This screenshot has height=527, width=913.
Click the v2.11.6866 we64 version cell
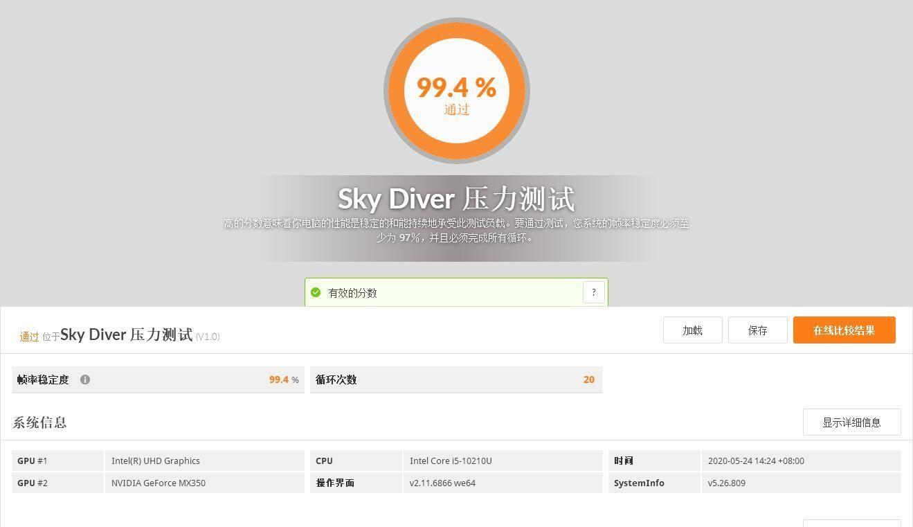pyautogui.click(x=503, y=483)
